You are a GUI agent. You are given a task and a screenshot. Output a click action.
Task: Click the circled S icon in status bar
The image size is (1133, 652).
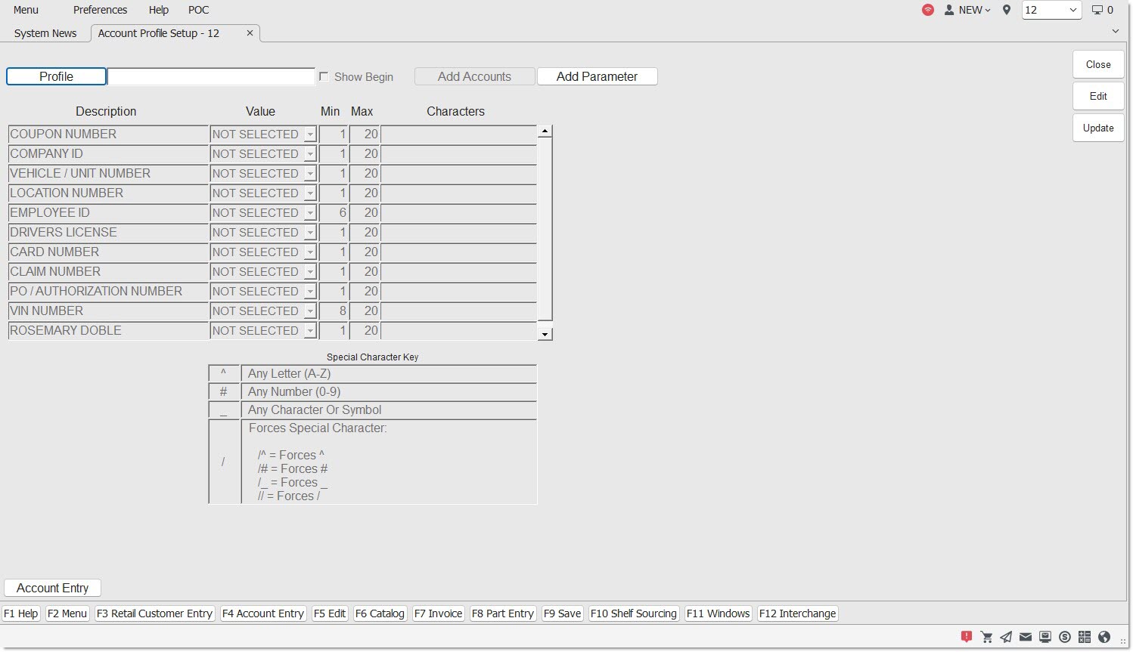click(1065, 637)
